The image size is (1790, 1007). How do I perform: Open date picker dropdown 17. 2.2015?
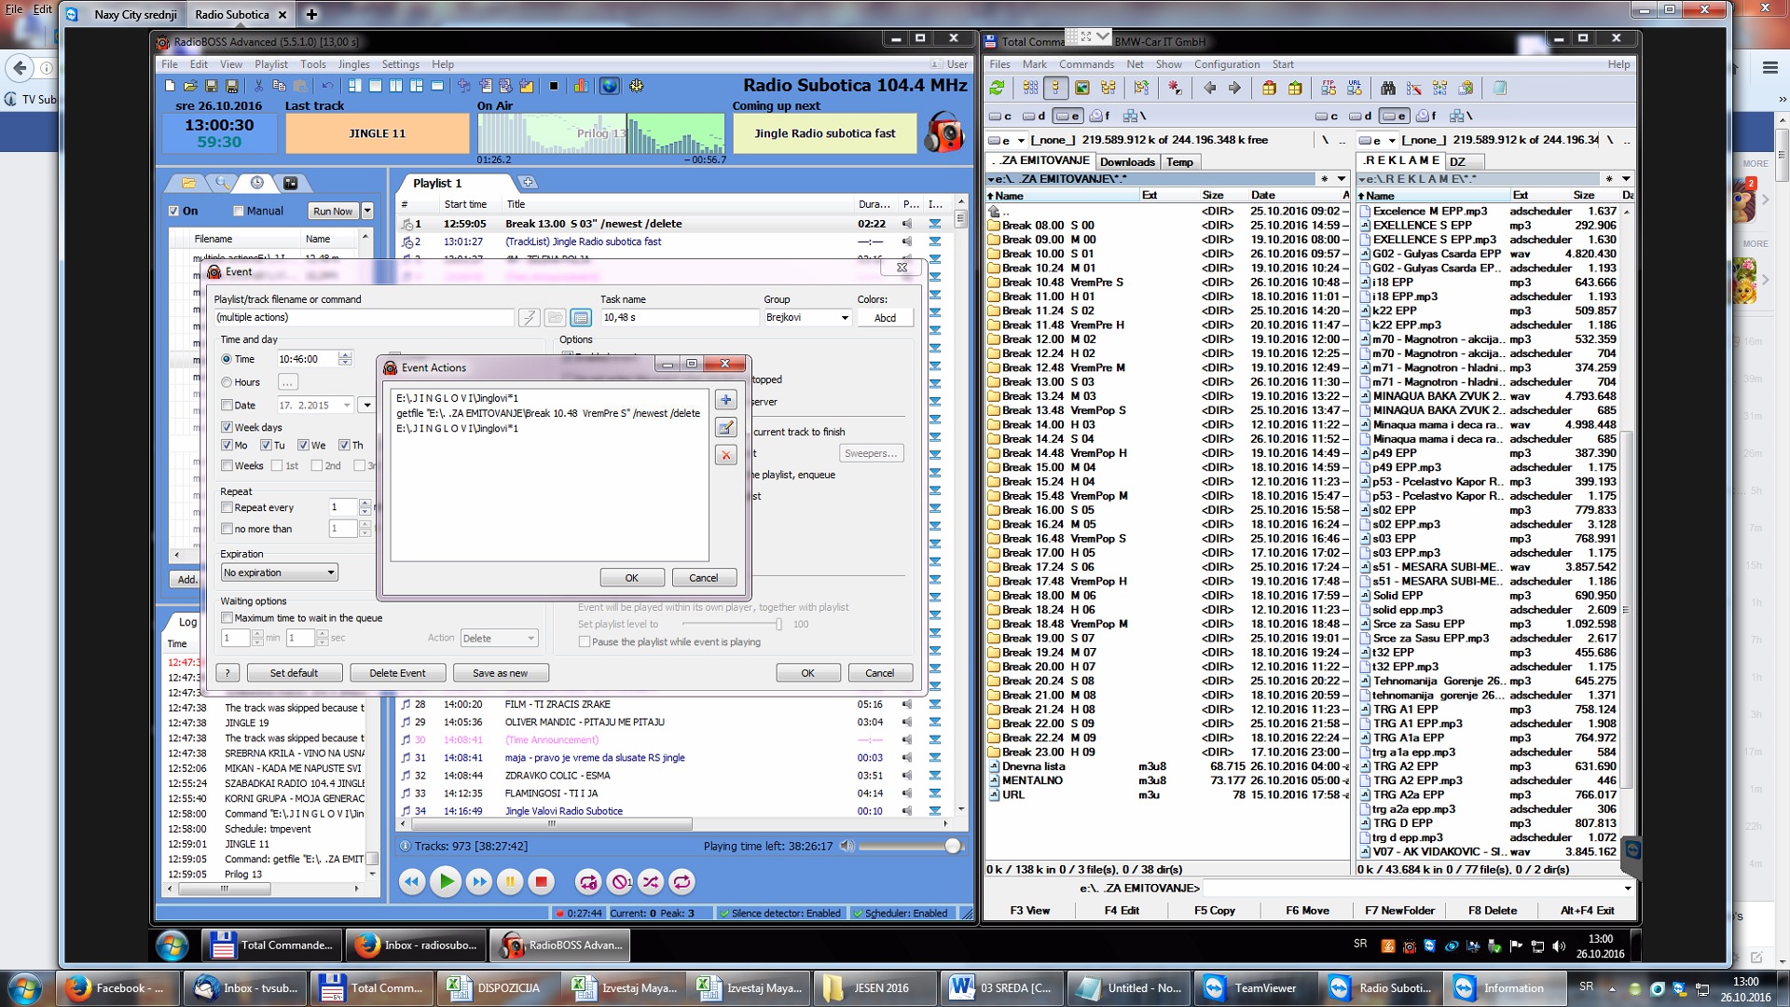click(x=347, y=406)
